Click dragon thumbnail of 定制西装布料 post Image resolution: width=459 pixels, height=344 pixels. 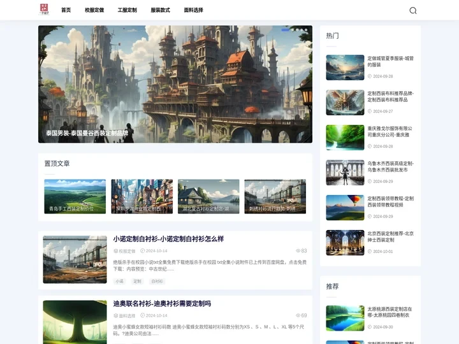point(345,103)
